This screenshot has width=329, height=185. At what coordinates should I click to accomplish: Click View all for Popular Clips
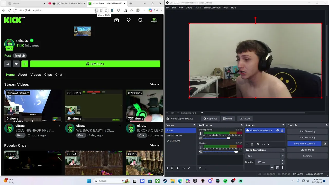(155, 145)
